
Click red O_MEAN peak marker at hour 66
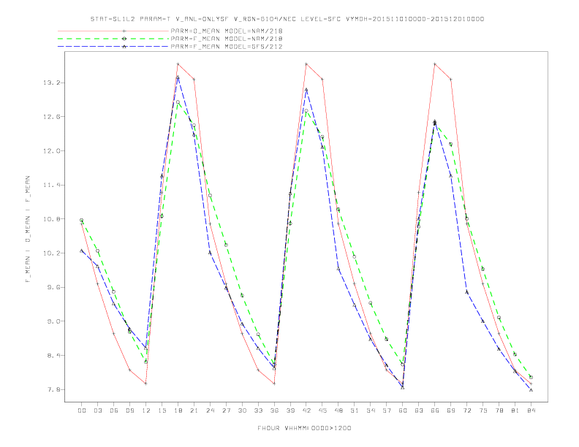coord(435,64)
